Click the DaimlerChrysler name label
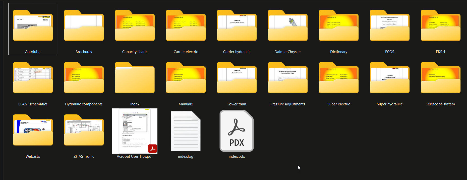The image size is (467, 180). (288, 52)
